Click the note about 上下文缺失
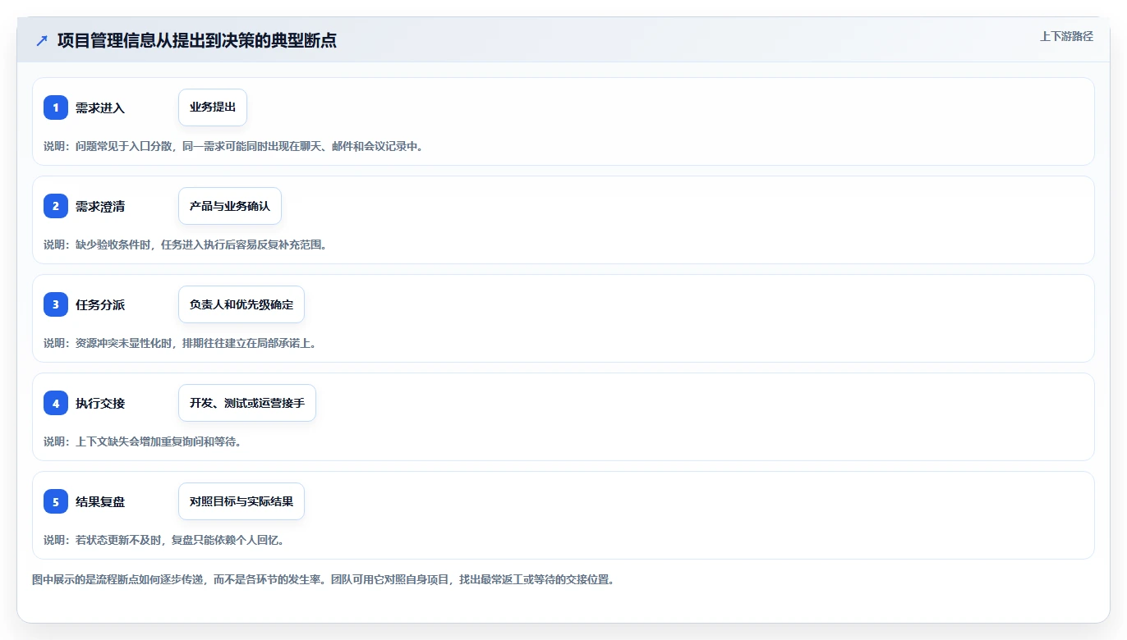The height and width of the screenshot is (640, 1127). tap(142, 441)
